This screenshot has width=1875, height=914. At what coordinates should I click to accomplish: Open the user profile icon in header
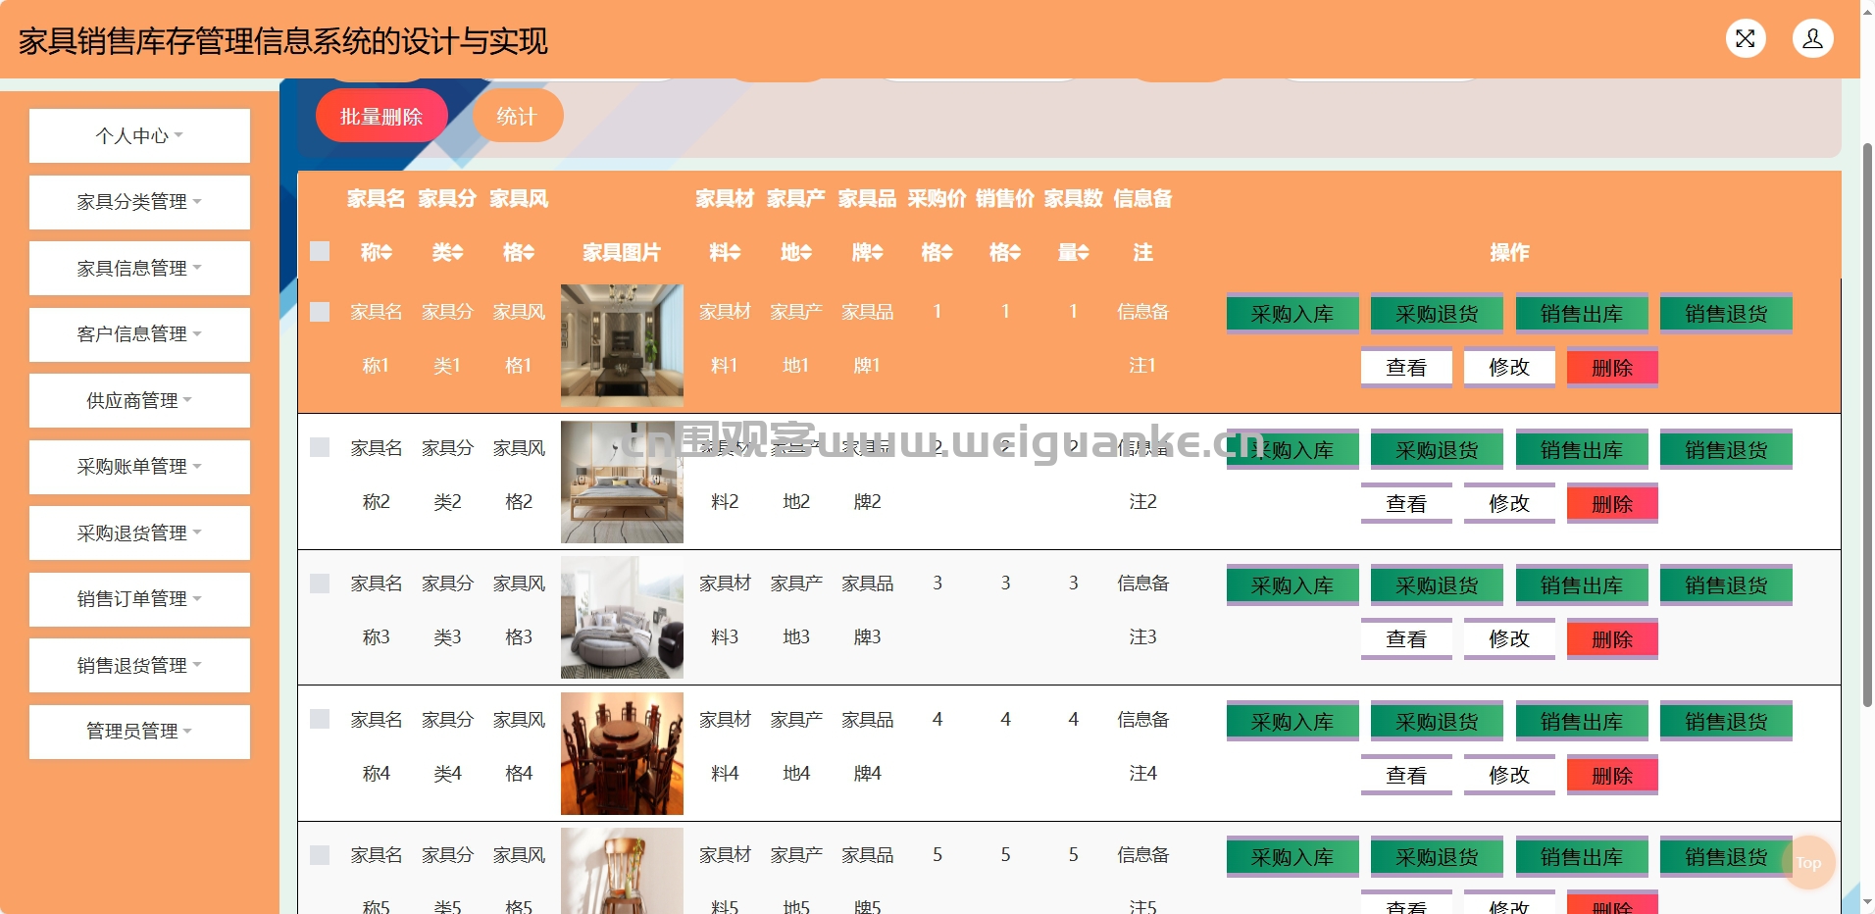click(x=1813, y=39)
